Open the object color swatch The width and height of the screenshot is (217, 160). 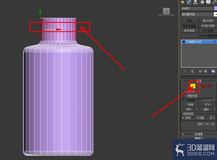(216, 8)
